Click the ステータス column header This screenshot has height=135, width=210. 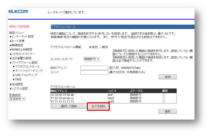click(136, 91)
